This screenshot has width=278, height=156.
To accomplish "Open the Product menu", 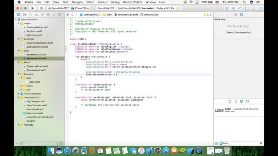I will (103, 2).
